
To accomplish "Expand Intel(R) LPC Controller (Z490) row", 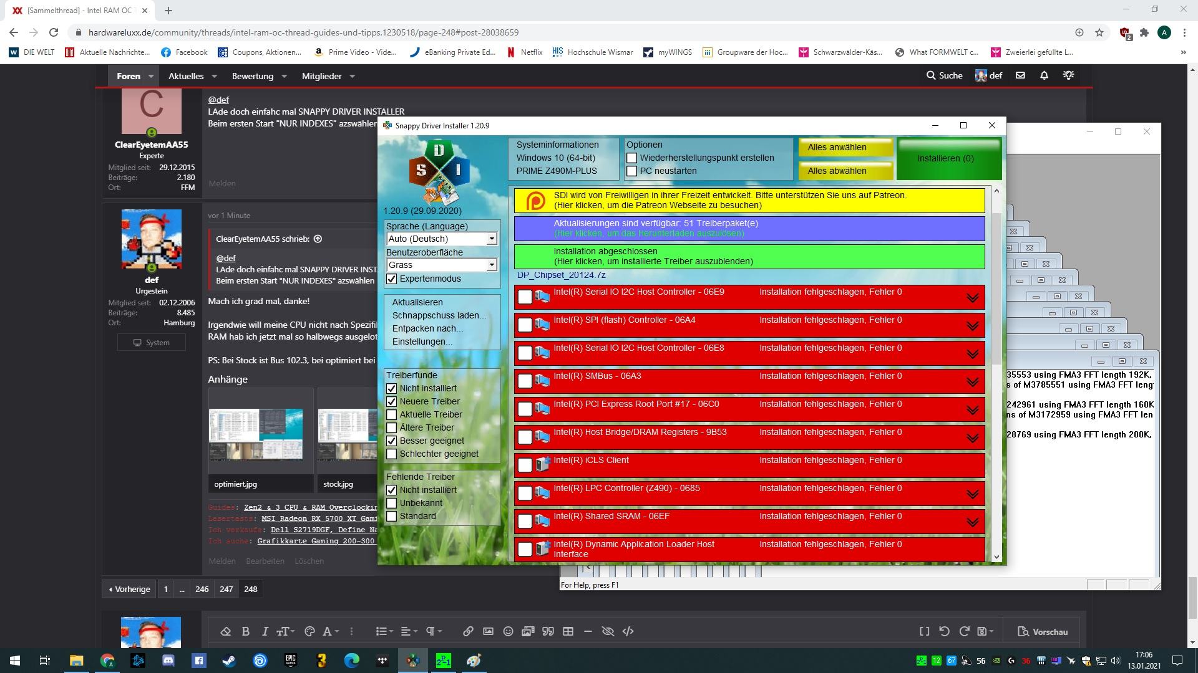I will pyautogui.click(x=972, y=494).
